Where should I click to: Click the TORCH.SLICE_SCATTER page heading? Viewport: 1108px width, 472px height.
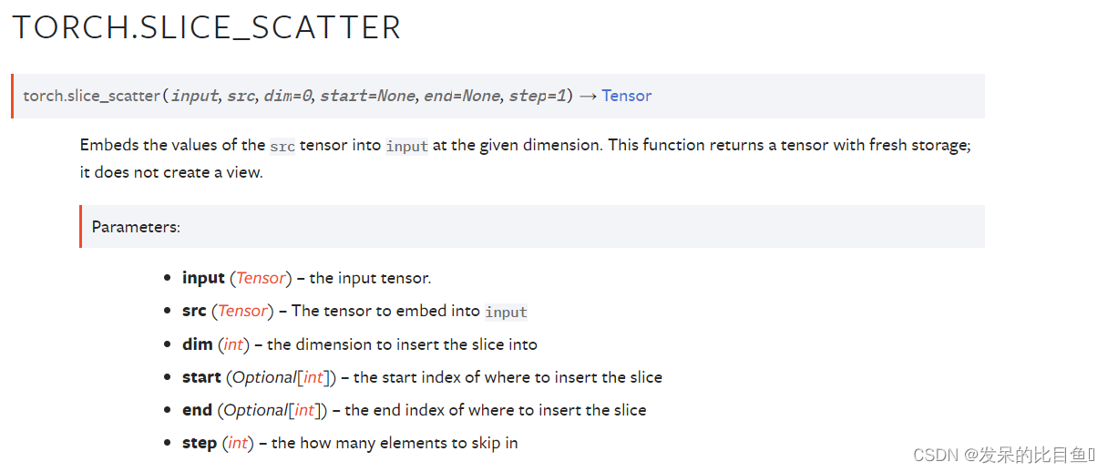point(207,27)
